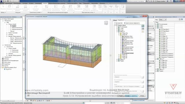Image resolution: width=185 pixels, height=104 pixels.
Task: Open the Вид dropdown in system browser
Action: click(x=162, y=20)
